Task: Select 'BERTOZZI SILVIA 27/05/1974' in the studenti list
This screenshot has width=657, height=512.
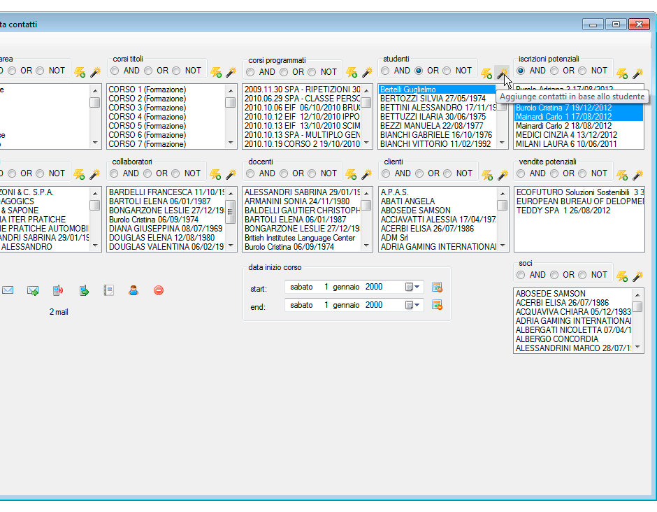Action: (x=433, y=99)
